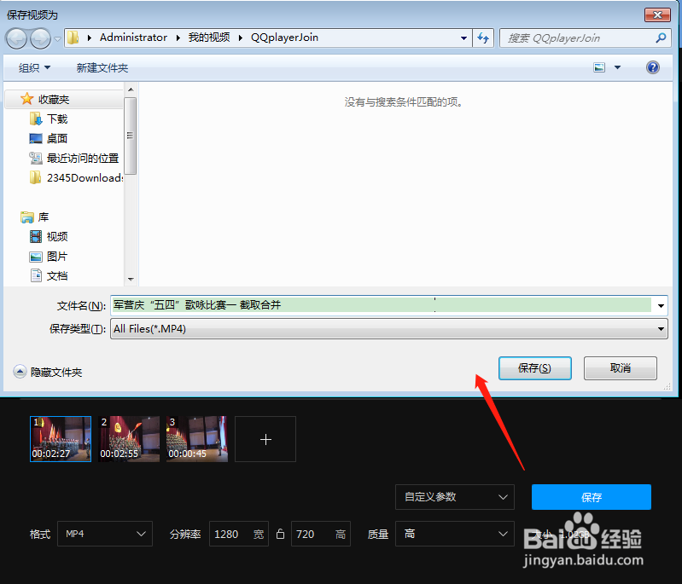682x584 pixels.
Task: Close the 保存视频为 dialog
Action: [x=657, y=15]
